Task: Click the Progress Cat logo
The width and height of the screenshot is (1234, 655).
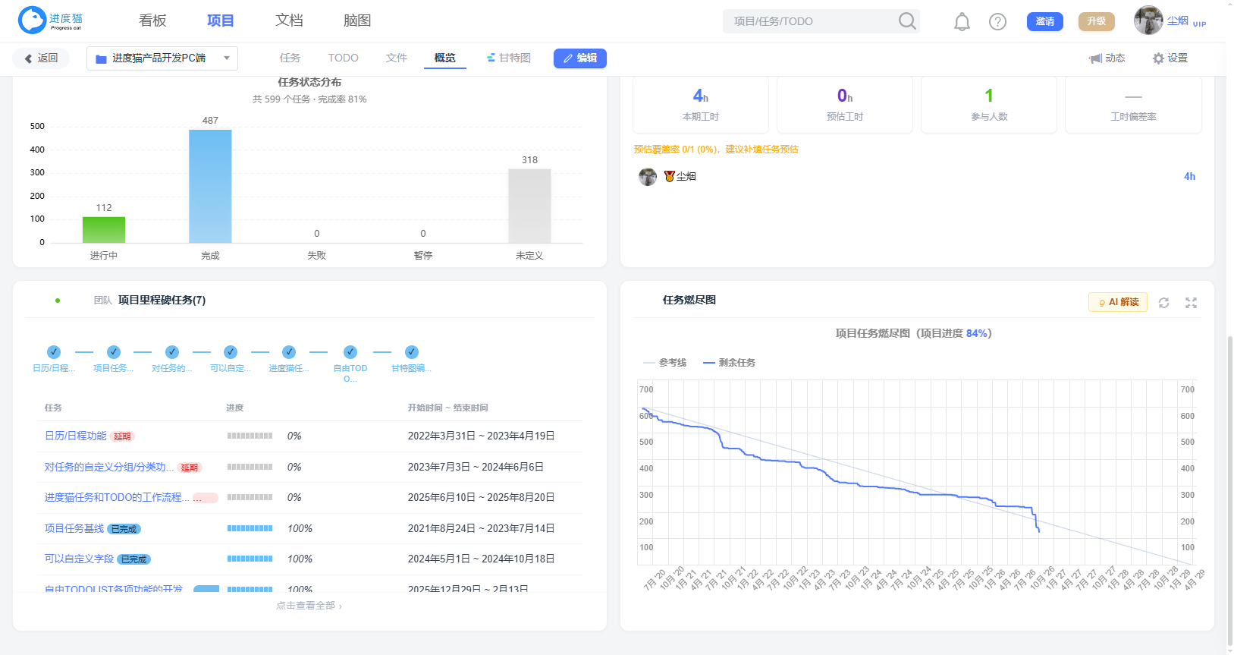Action: click(x=51, y=20)
